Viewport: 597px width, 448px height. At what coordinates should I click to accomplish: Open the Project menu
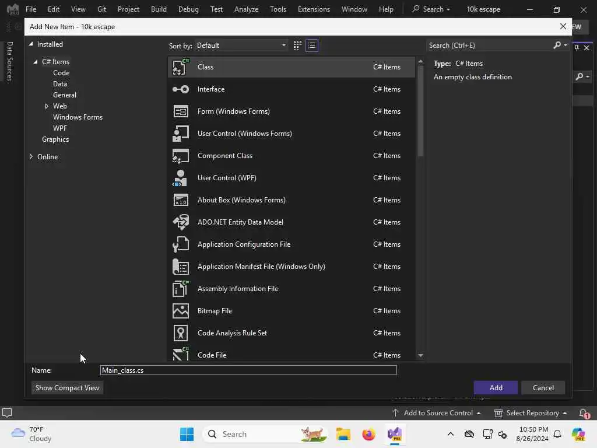click(x=128, y=9)
